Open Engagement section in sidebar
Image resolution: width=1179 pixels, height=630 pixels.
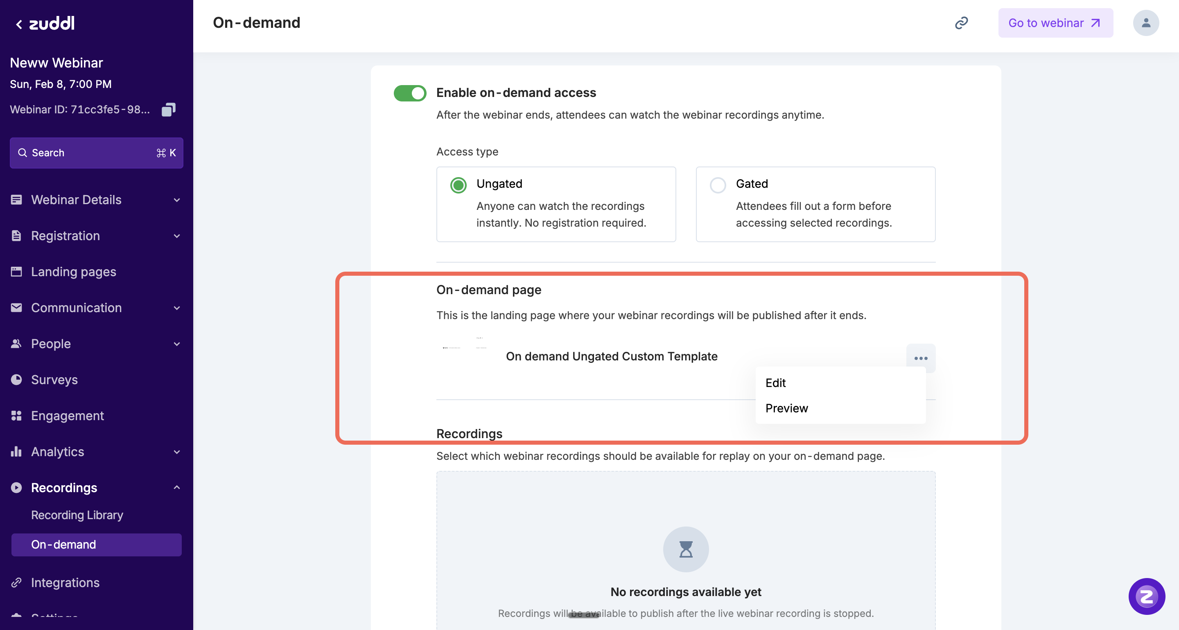[x=67, y=415]
